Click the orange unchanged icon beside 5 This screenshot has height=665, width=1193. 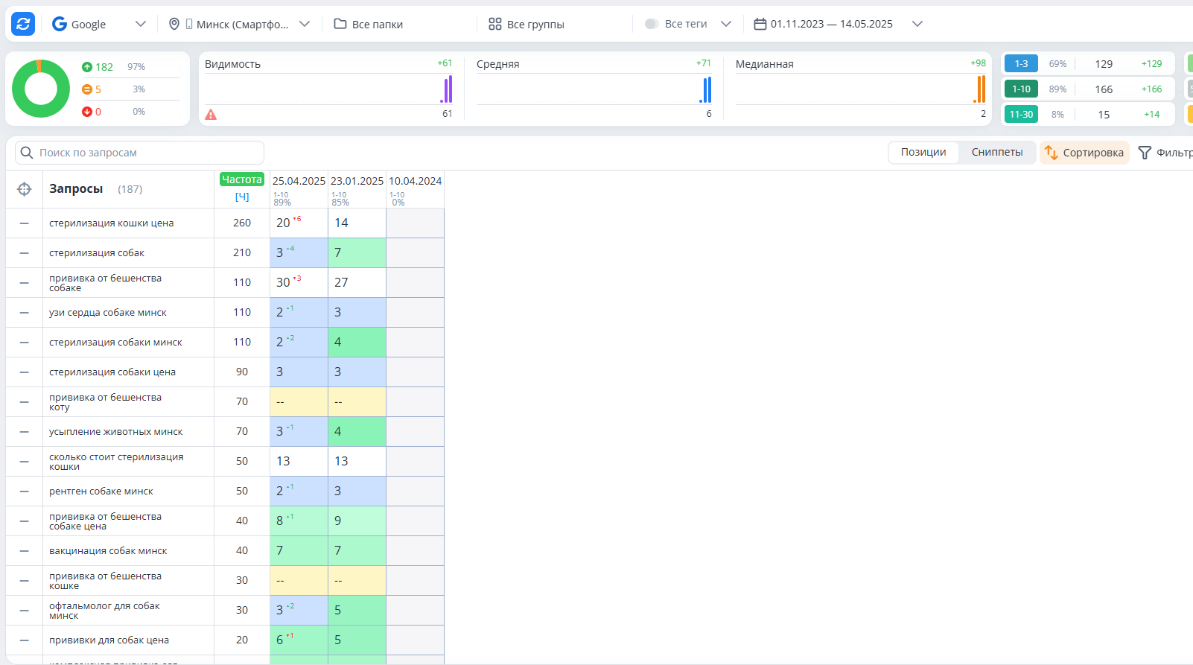87,89
